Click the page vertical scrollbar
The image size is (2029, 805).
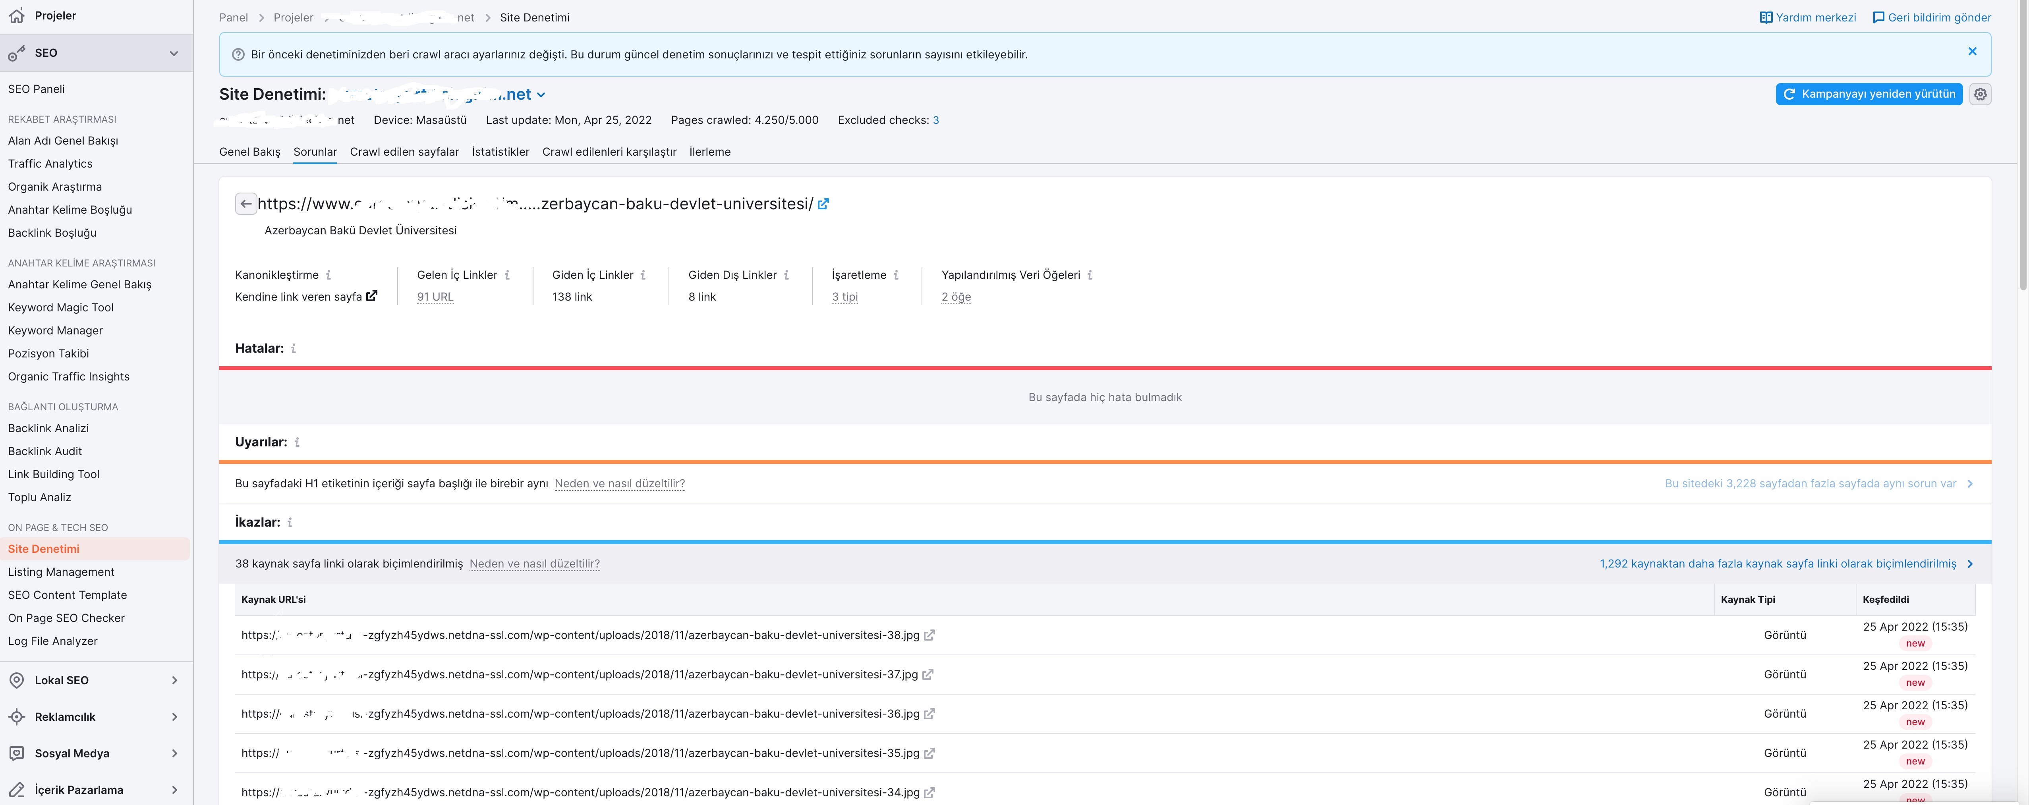coord(2023,146)
